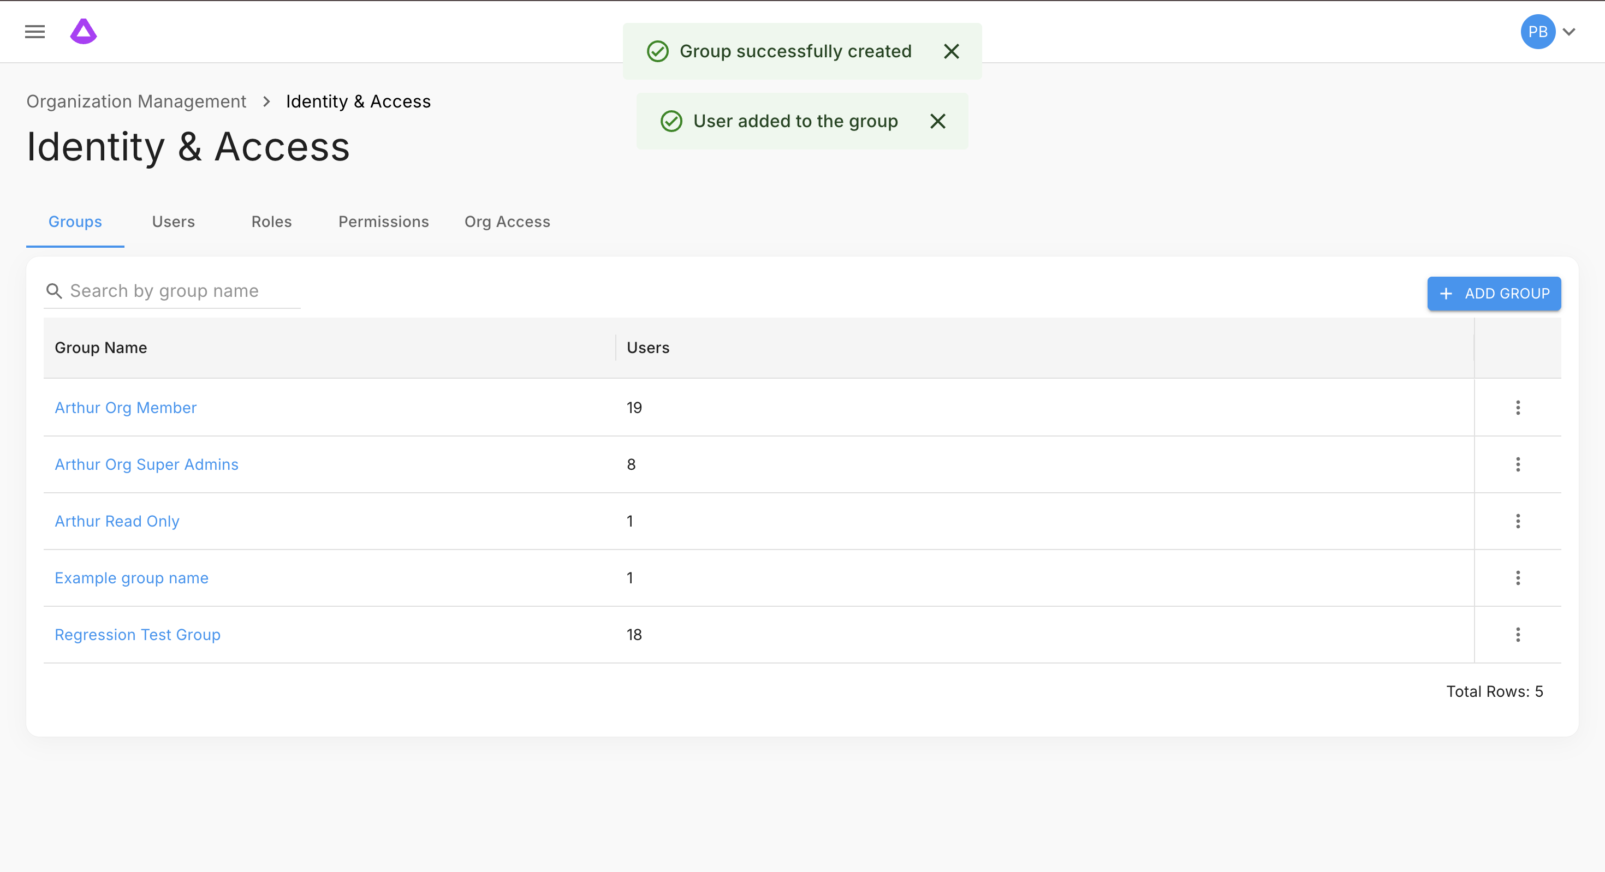
Task: Open options for Regression Test Group row
Action: (x=1517, y=634)
